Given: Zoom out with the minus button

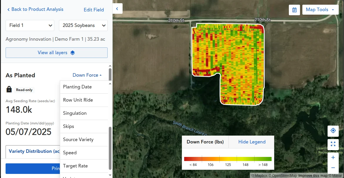Looking at the screenshot, I should [x=333, y=168].
